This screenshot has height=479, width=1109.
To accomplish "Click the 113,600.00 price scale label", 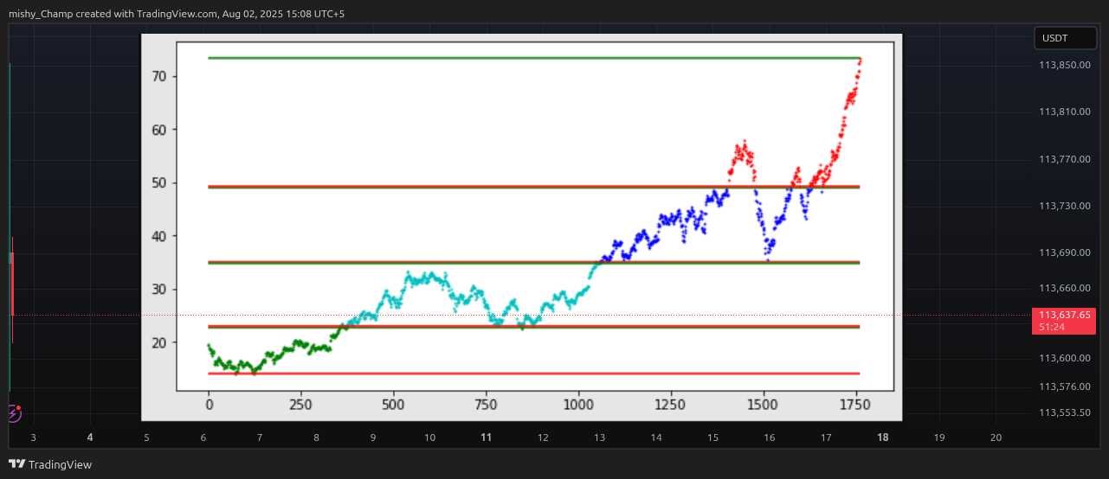I will [1064, 358].
